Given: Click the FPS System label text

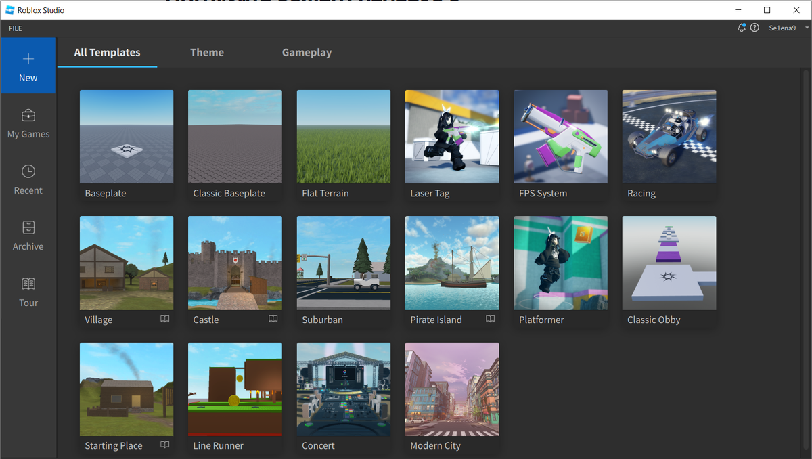Looking at the screenshot, I should coord(543,194).
